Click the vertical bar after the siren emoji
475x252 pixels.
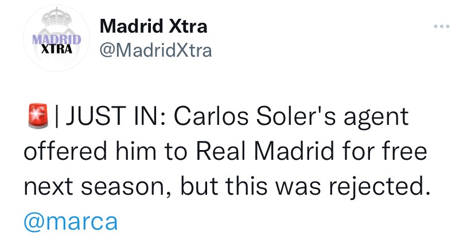coord(57,117)
